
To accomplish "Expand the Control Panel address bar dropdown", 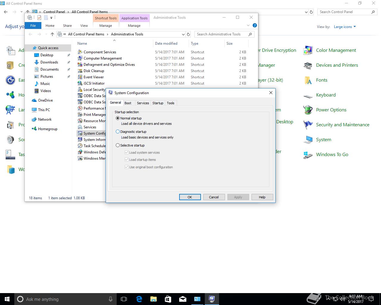I will click(306, 12).
